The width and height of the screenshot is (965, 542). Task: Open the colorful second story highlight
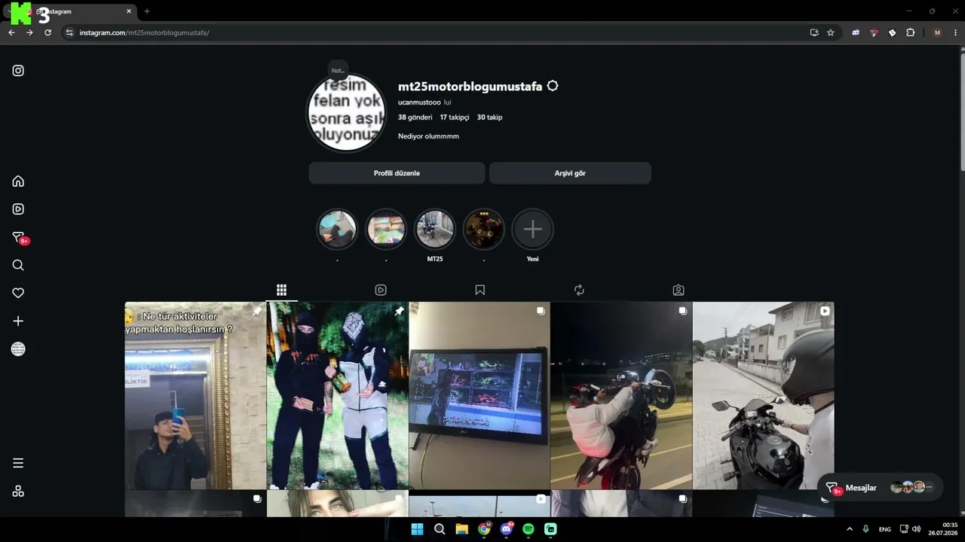pyautogui.click(x=386, y=230)
